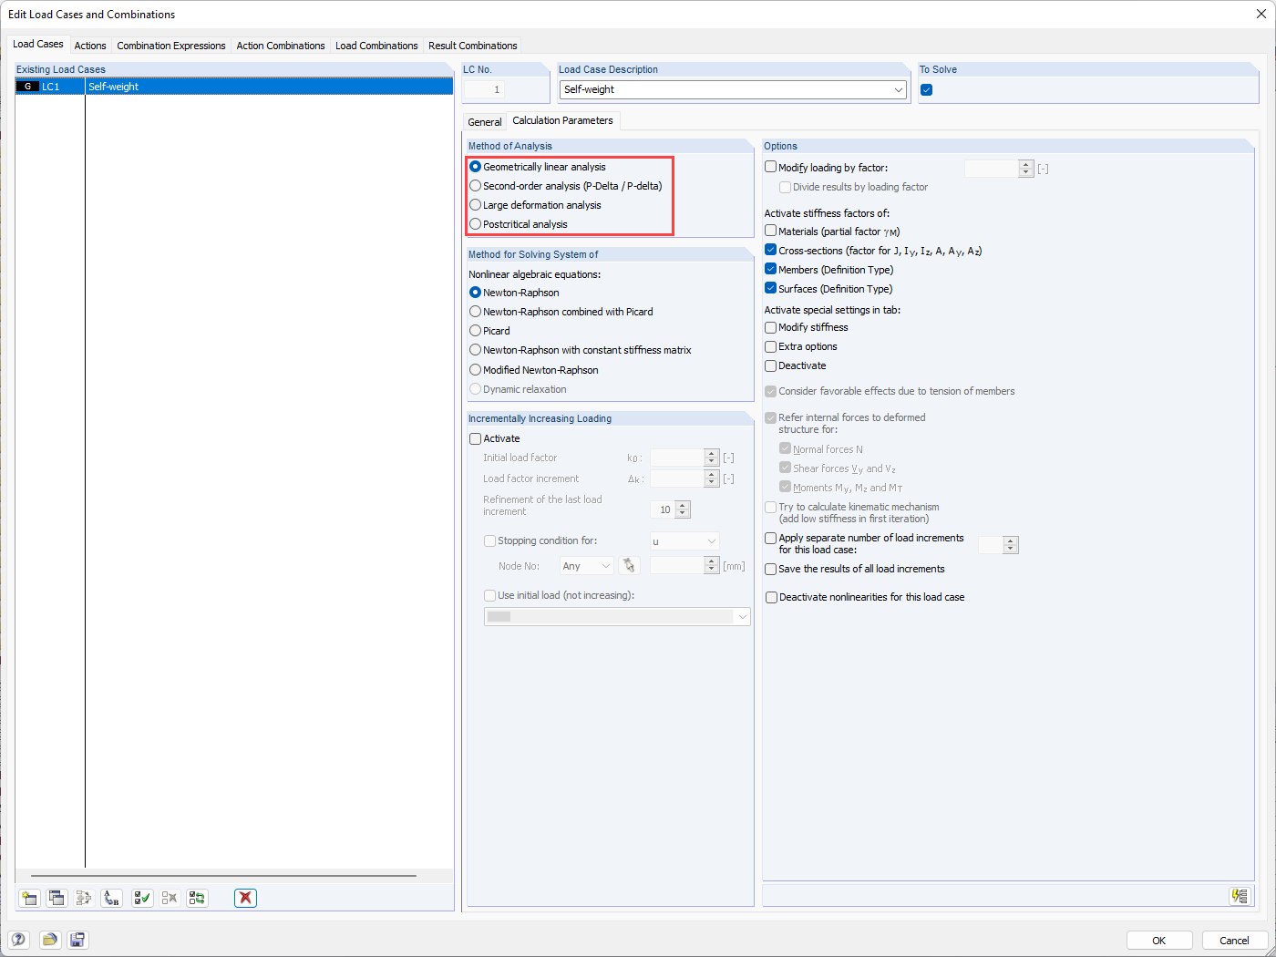This screenshot has width=1276, height=957.
Task: Enable Modify loading by factor
Action: pos(771,167)
